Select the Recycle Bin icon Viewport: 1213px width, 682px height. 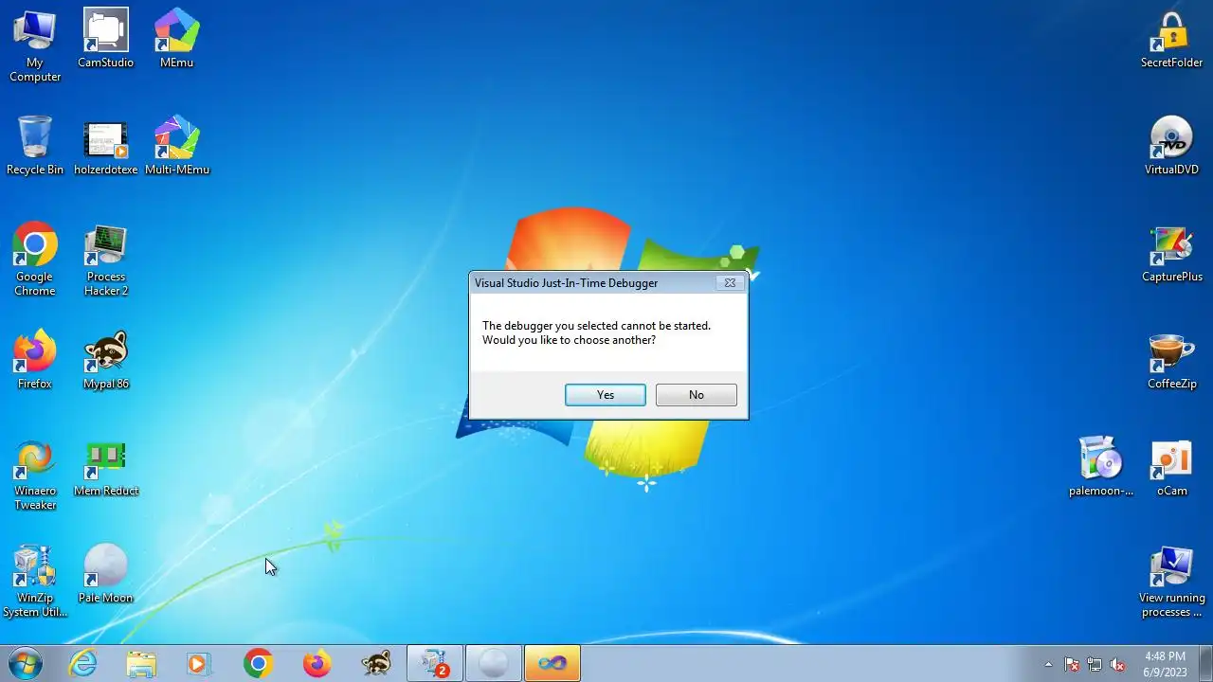[x=35, y=146]
